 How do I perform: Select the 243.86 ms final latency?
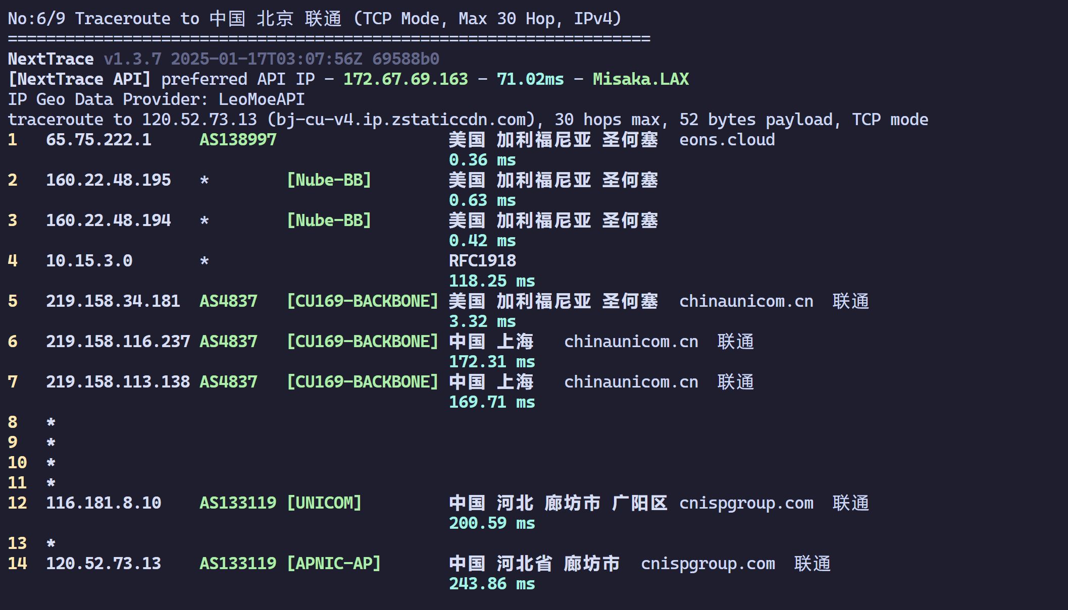492,584
